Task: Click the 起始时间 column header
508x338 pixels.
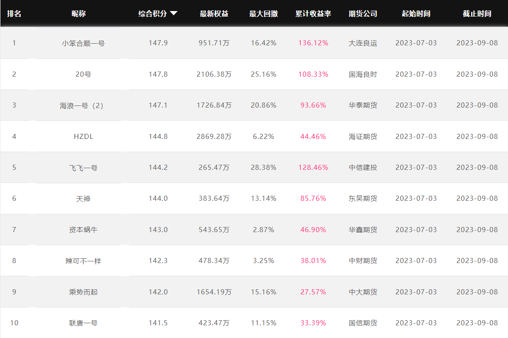Action: (x=416, y=14)
